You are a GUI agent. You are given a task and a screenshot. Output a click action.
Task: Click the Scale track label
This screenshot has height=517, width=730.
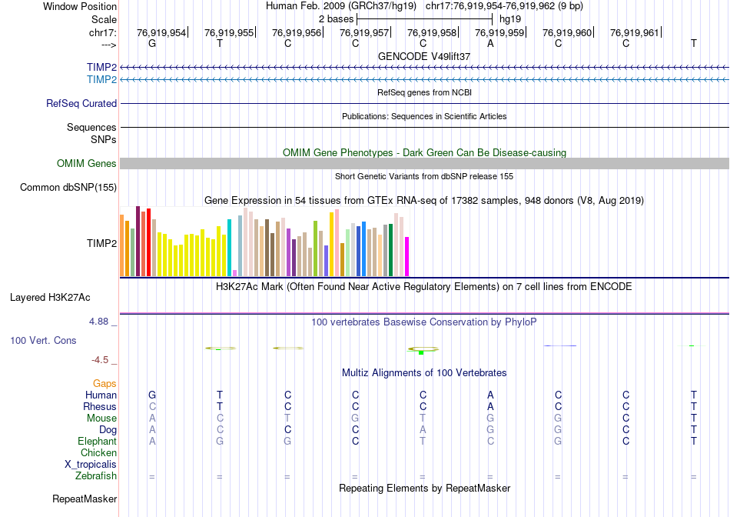[104, 19]
